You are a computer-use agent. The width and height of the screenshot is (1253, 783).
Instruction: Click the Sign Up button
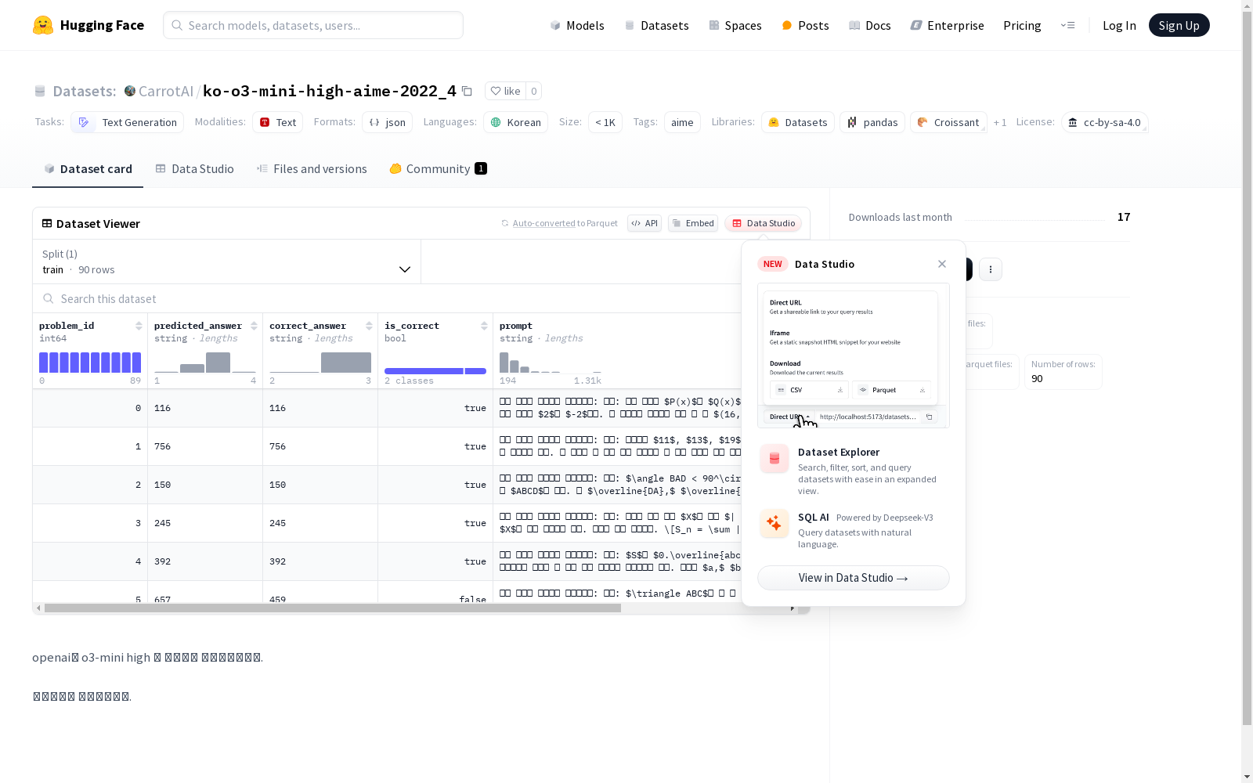pyautogui.click(x=1179, y=25)
